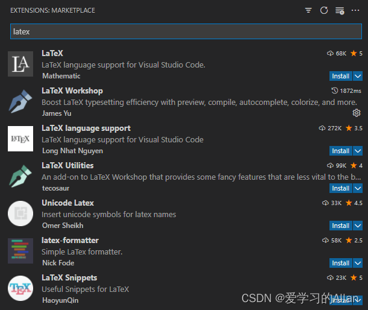Click the 272K download count
The image size is (368, 310).
[330, 128]
